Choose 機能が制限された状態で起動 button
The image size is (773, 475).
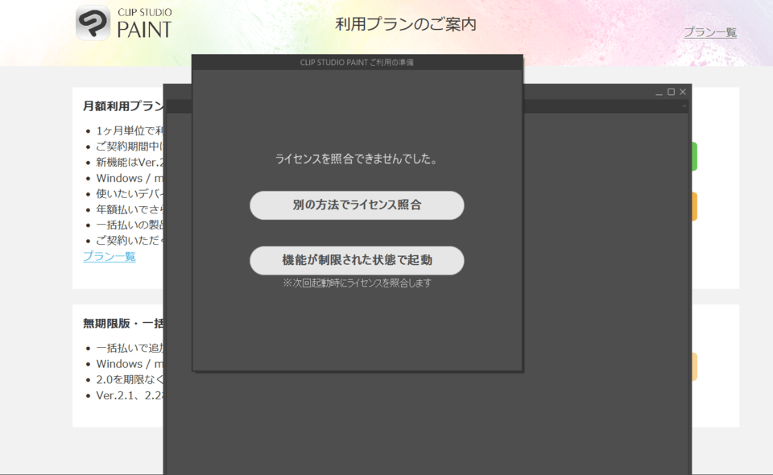[357, 260]
